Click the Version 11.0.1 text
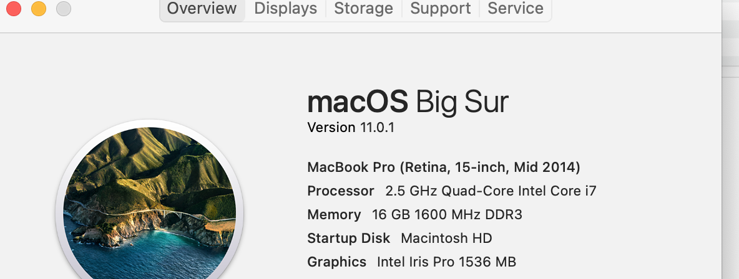The width and height of the screenshot is (739, 279). [x=351, y=128]
